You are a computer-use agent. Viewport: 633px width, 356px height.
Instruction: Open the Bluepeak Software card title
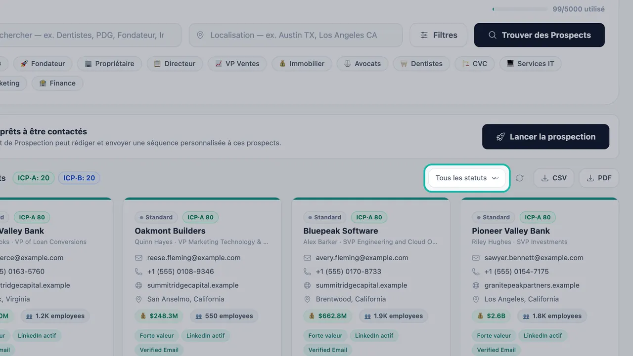[x=341, y=231]
